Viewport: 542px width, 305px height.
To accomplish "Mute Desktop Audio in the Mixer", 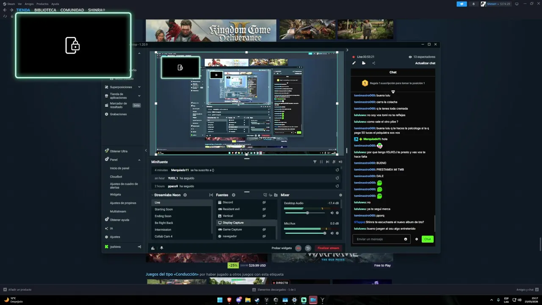I will click(x=332, y=213).
